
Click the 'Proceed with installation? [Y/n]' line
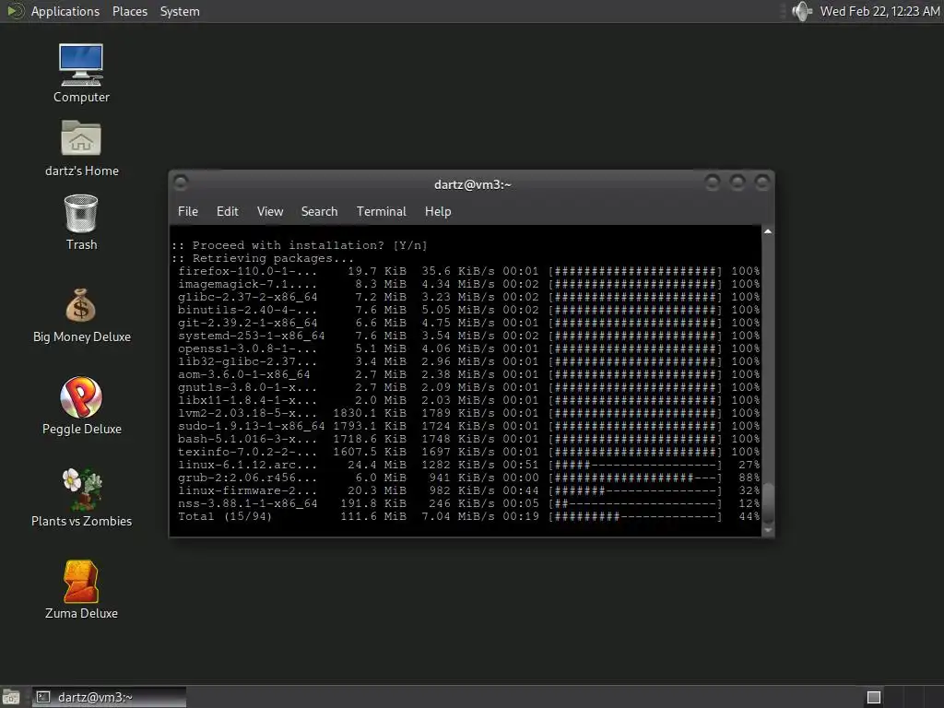300,245
